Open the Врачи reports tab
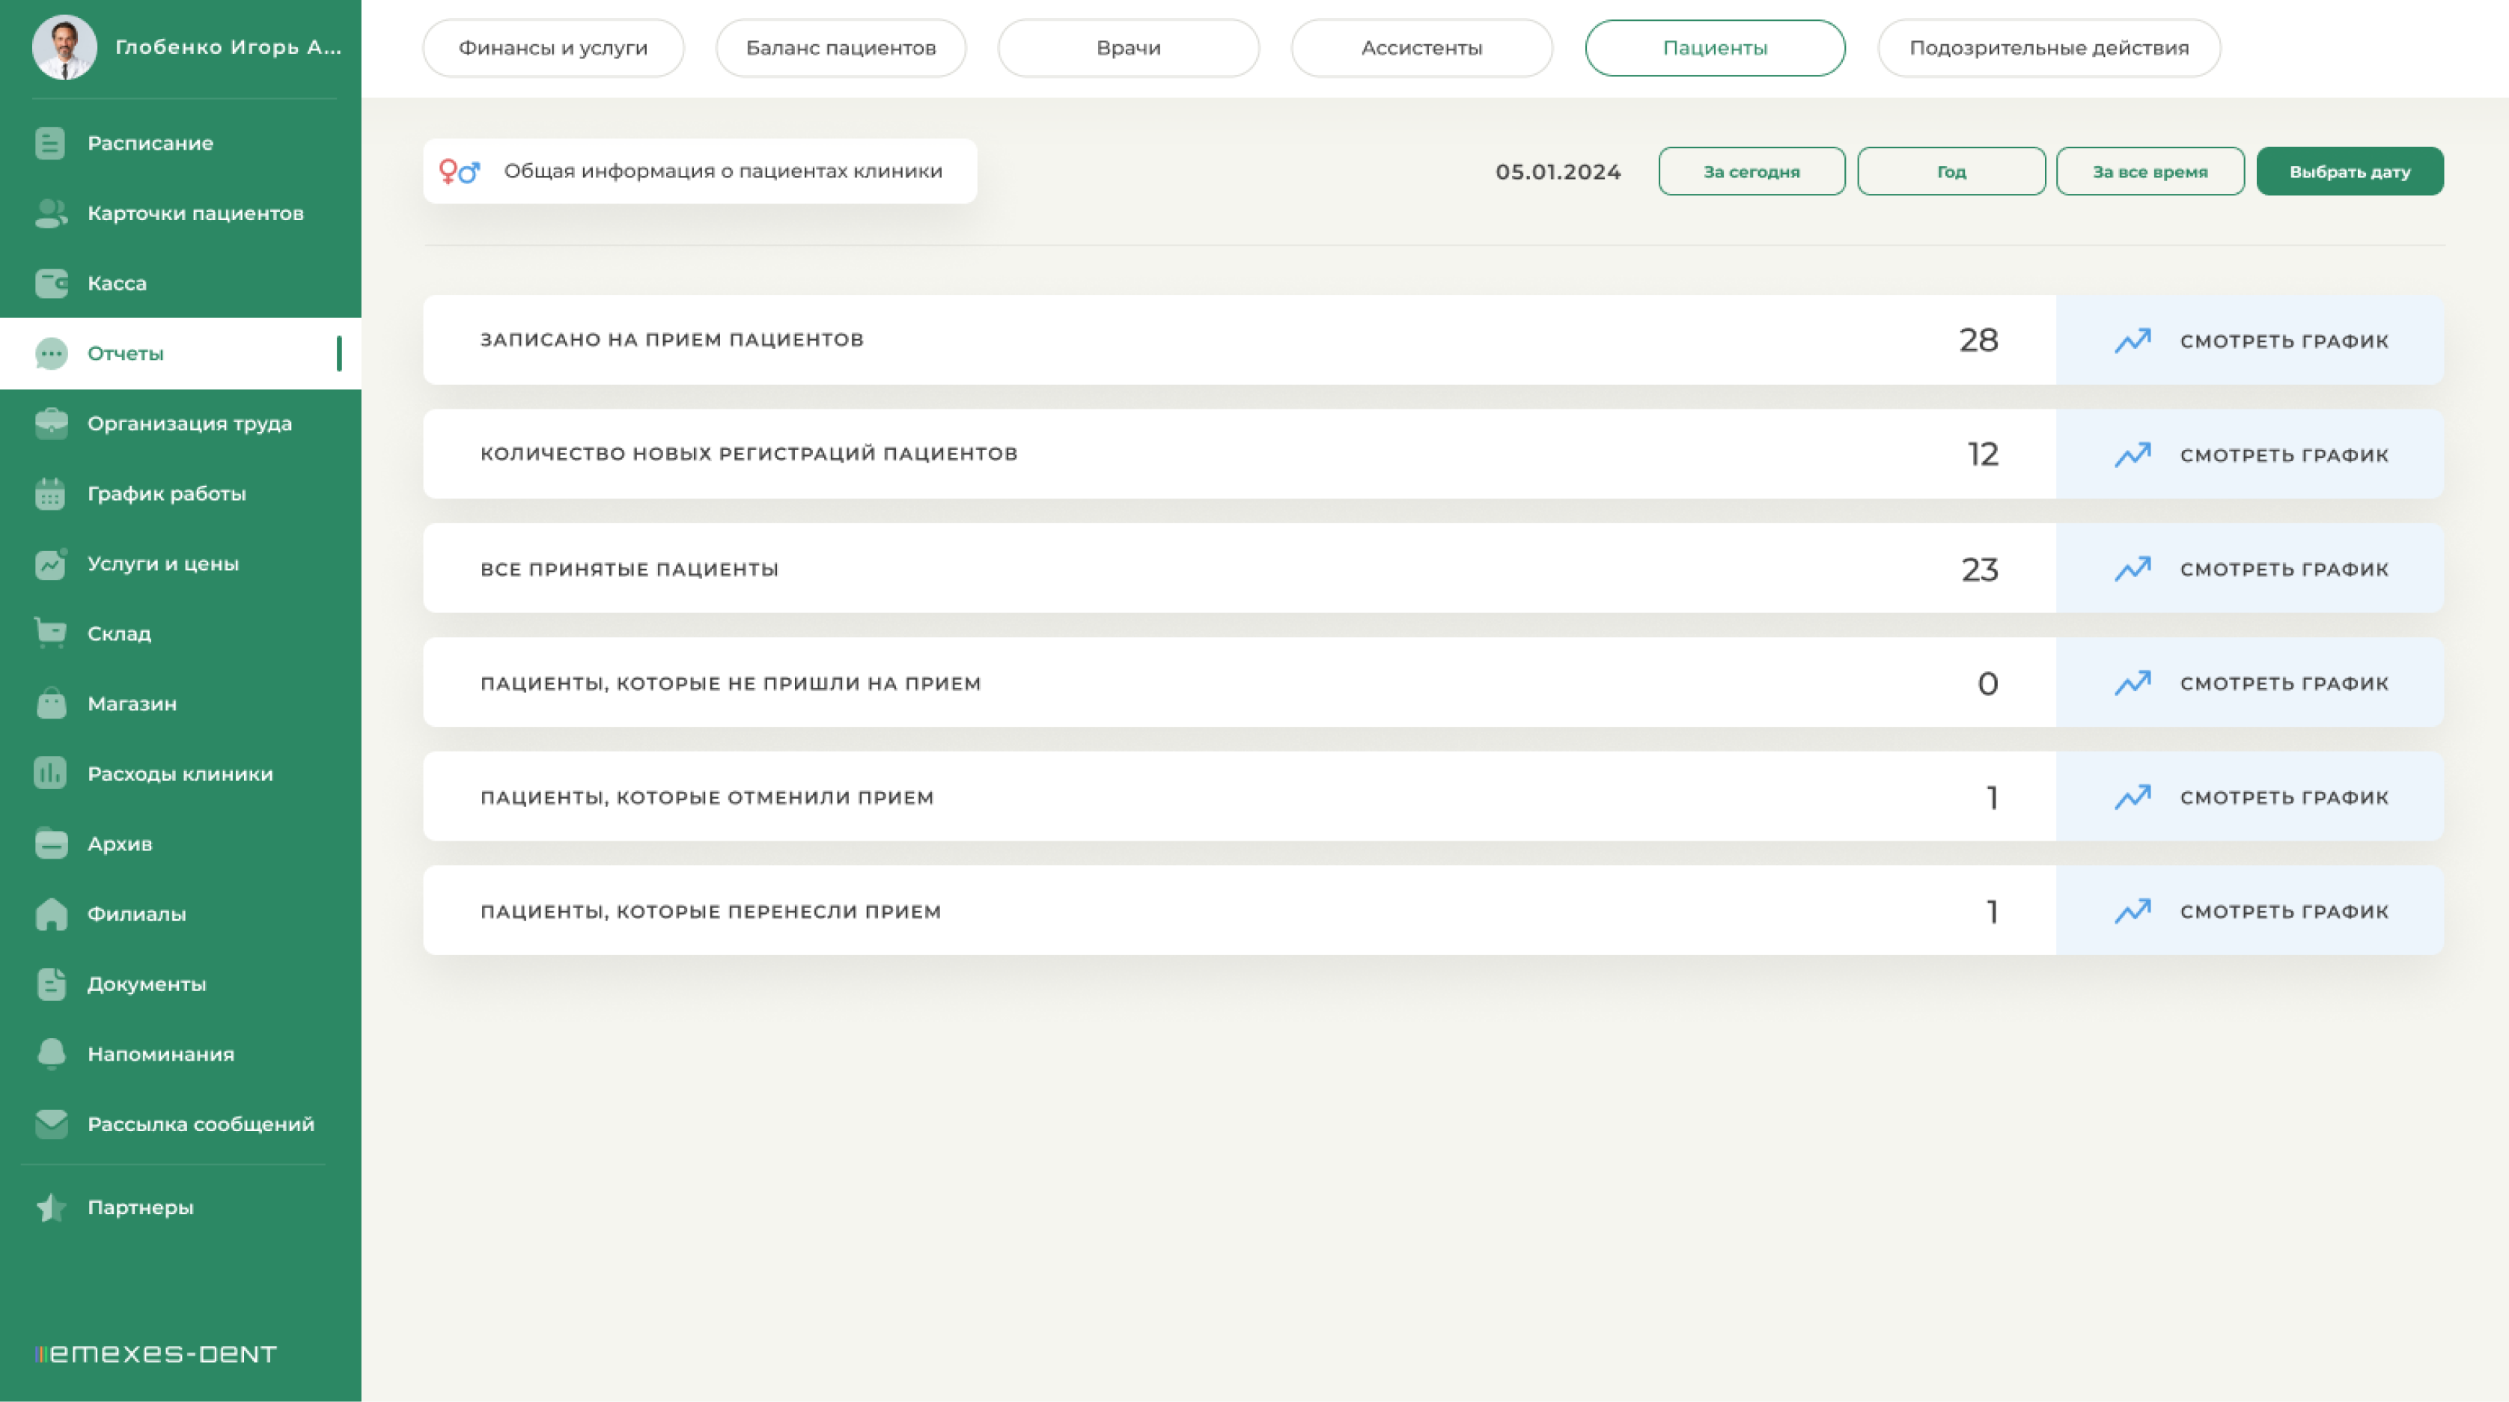 pos(1128,48)
